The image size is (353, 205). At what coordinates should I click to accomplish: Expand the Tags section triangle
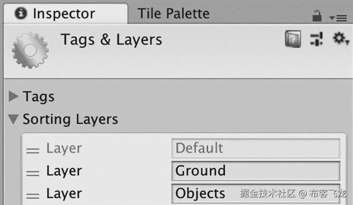(x=14, y=97)
